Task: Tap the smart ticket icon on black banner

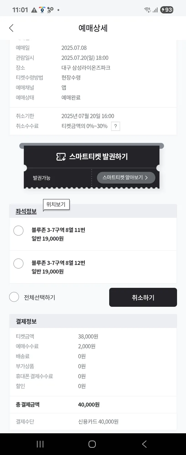Action: coord(61,157)
